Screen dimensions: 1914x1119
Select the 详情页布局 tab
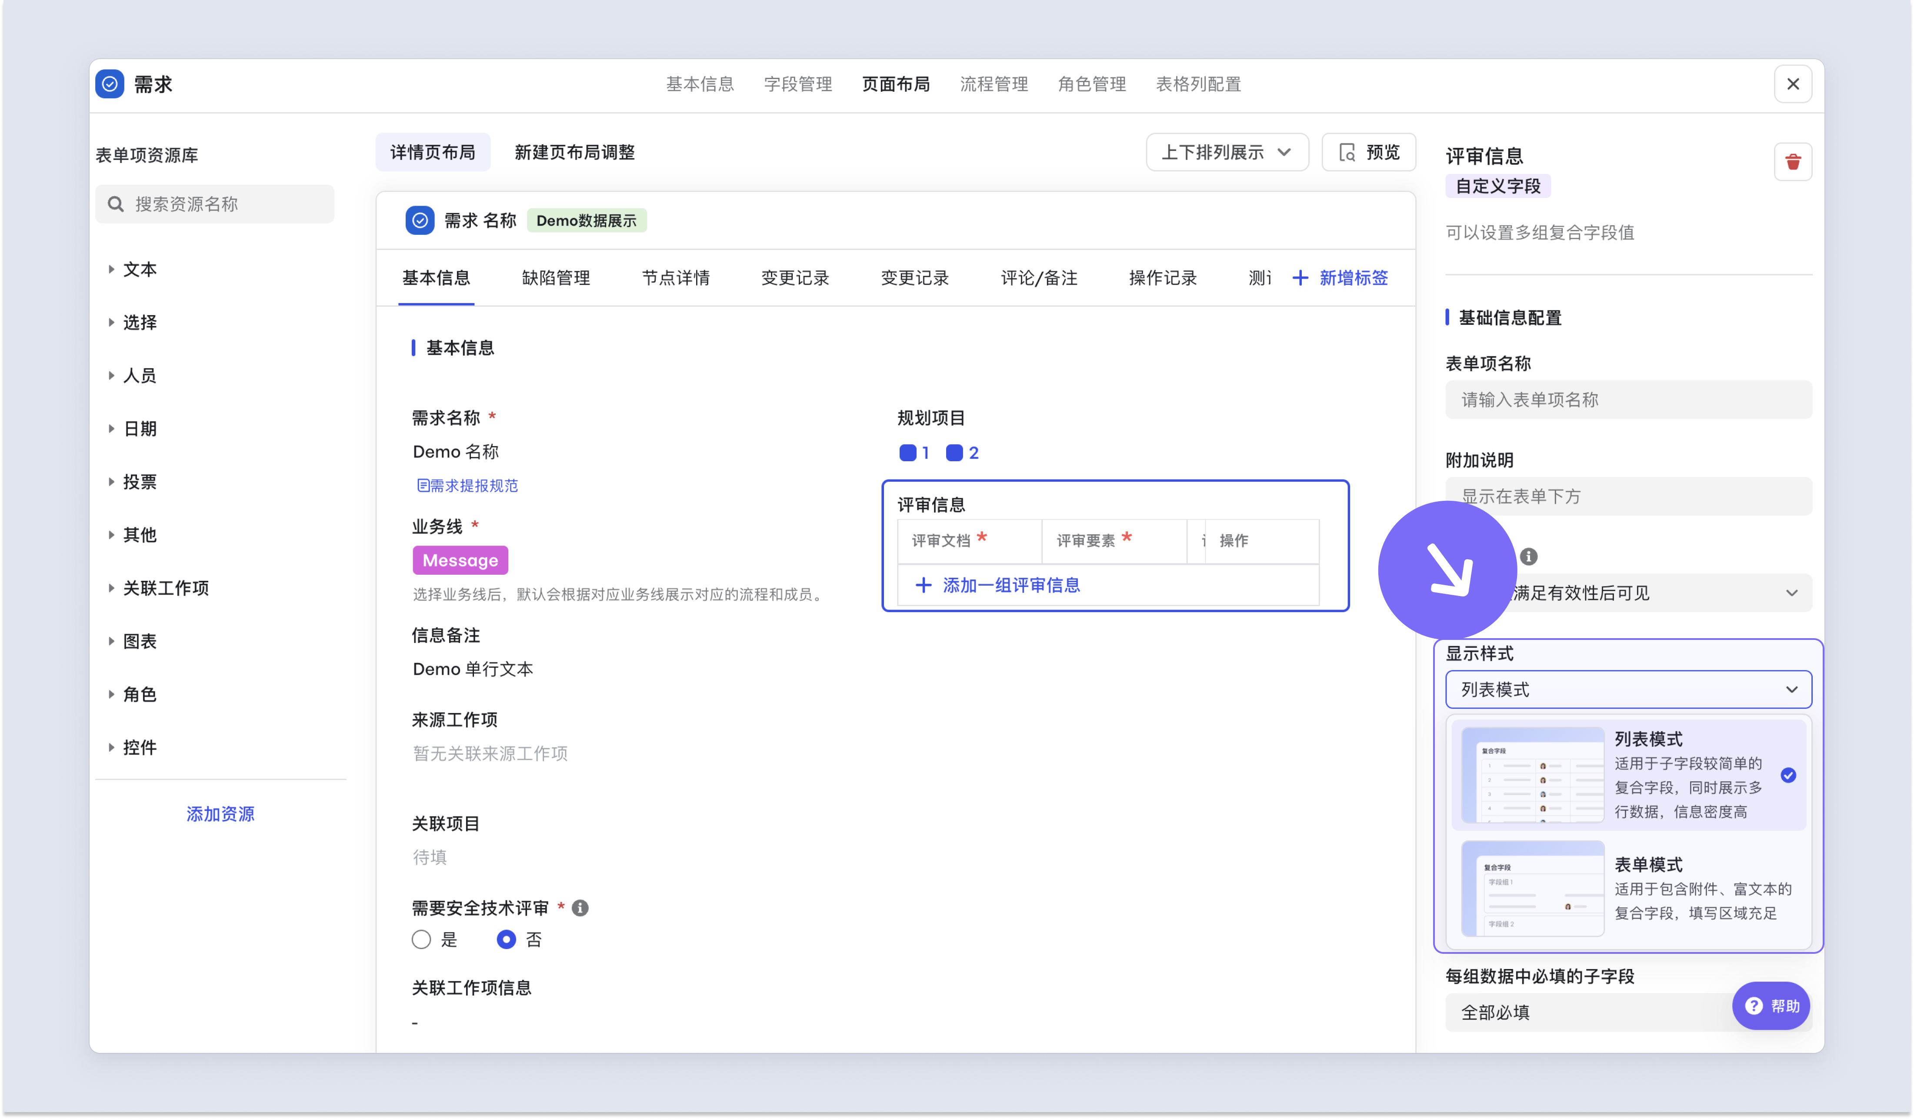pyautogui.click(x=433, y=153)
